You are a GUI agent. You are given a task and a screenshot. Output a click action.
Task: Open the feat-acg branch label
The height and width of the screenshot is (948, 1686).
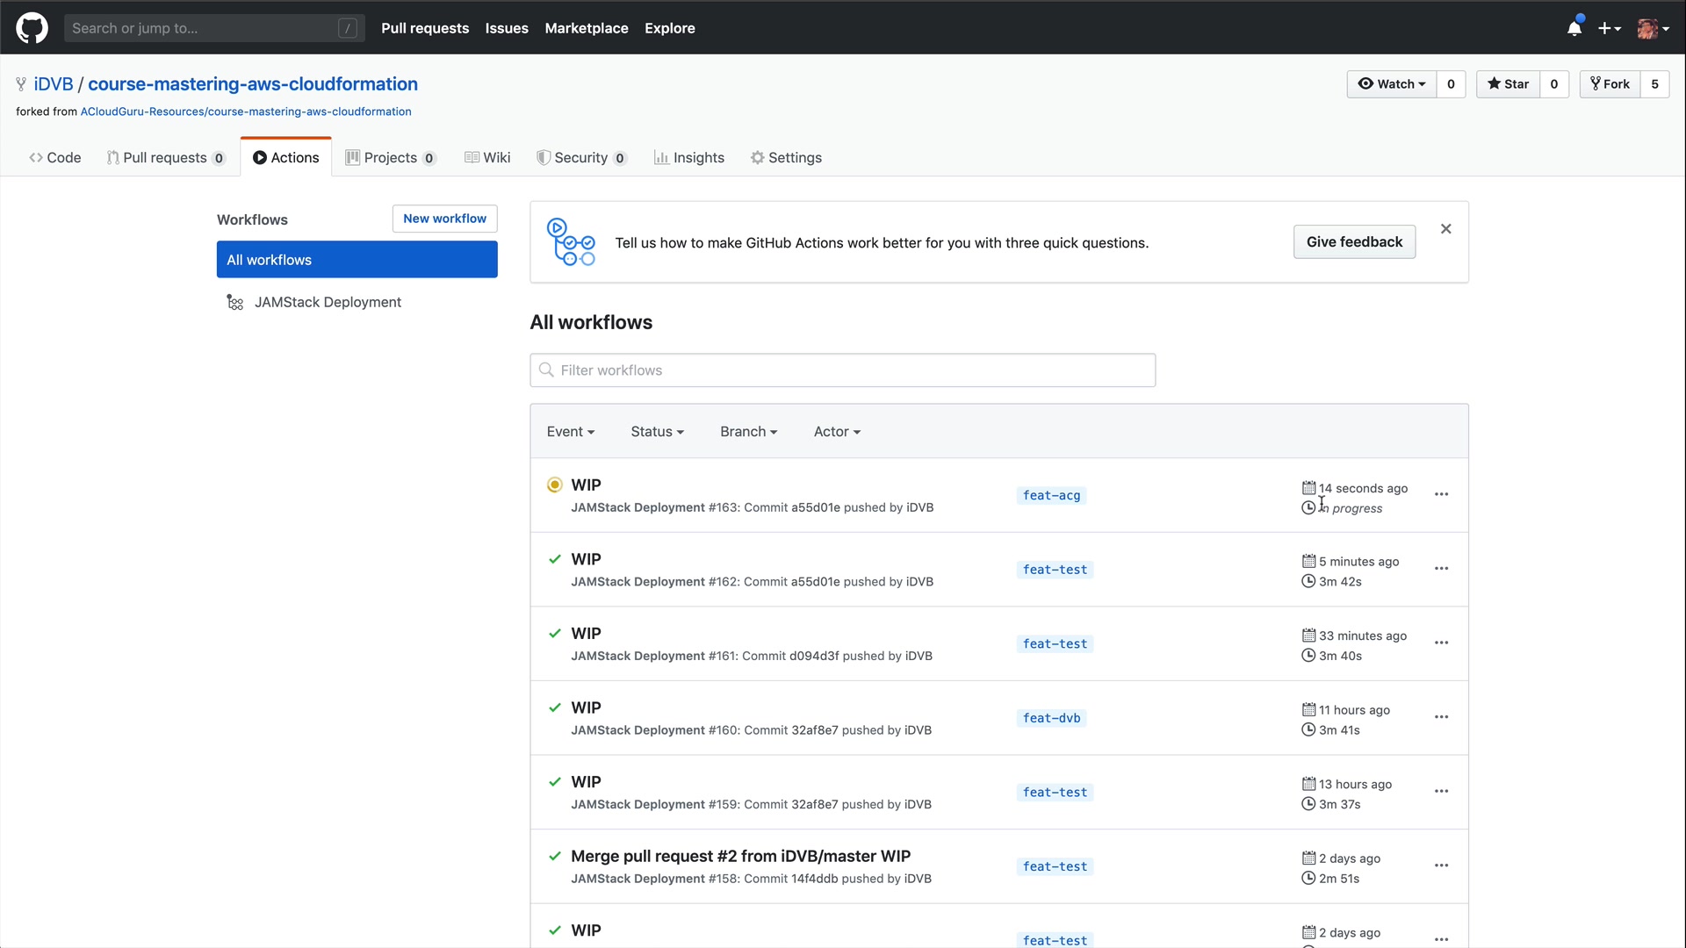point(1051,496)
